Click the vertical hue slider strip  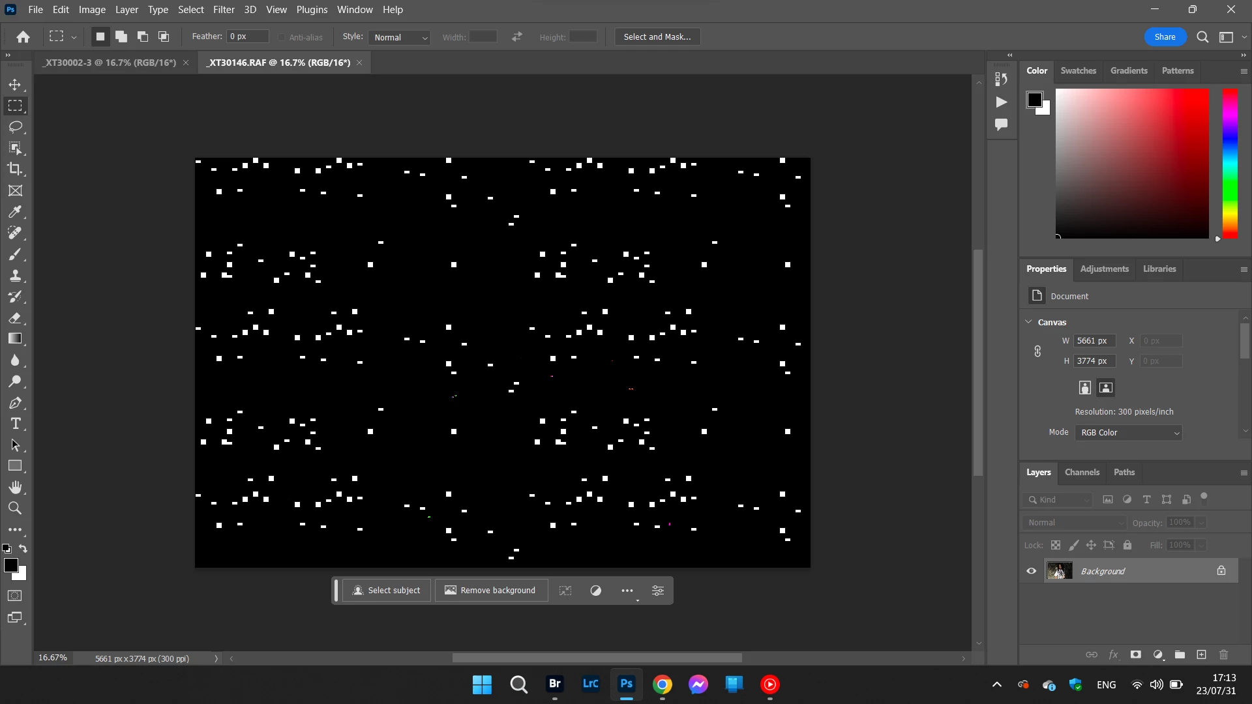(x=1230, y=163)
